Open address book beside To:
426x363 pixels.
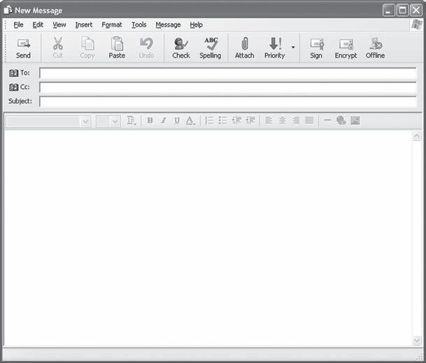coord(13,73)
